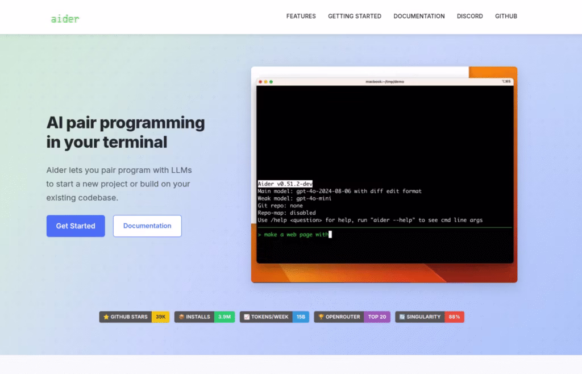
Task: Open the FEATURES navigation item
Action: (301, 16)
